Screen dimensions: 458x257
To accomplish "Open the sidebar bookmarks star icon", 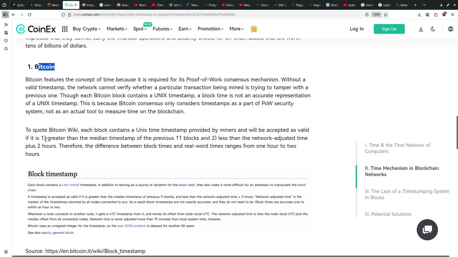I will tap(6, 49).
